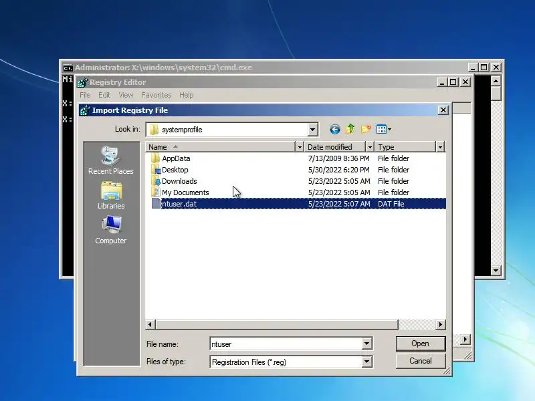Open the View menu icon in the dialog toolbar
535x401 pixels.
tap(383, 129)
